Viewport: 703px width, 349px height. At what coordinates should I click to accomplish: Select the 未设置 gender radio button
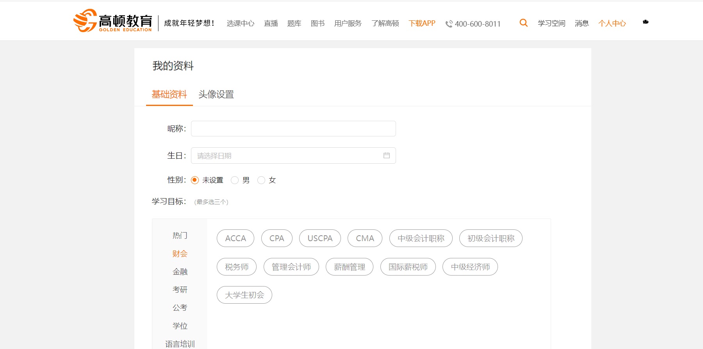(x=195, y=180)
